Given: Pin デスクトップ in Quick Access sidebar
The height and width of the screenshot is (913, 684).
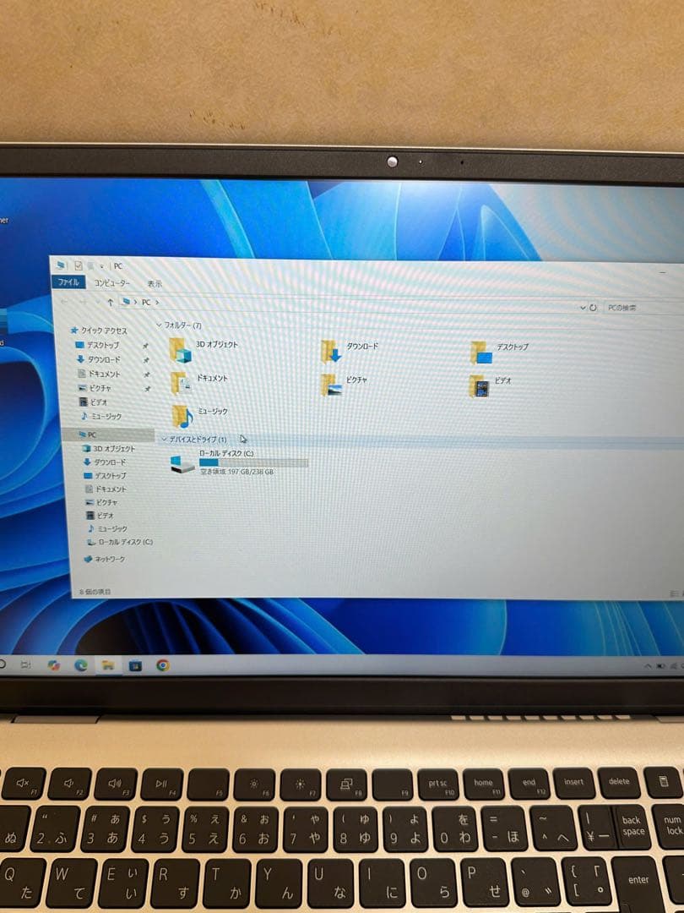Looking at the screenshot, I should (x=145, y=346).
